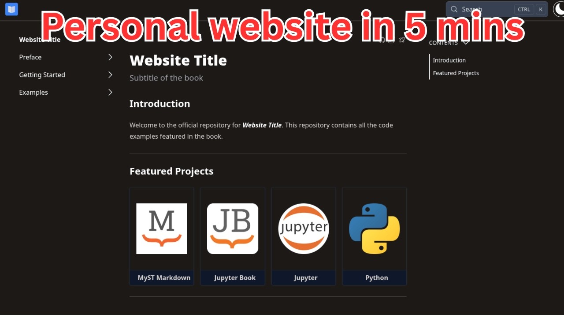Viewport: 564px width, 317px height.
Task: Click the magnifier icon in search box
Action: pyautogui.click(x=454, y=9)
